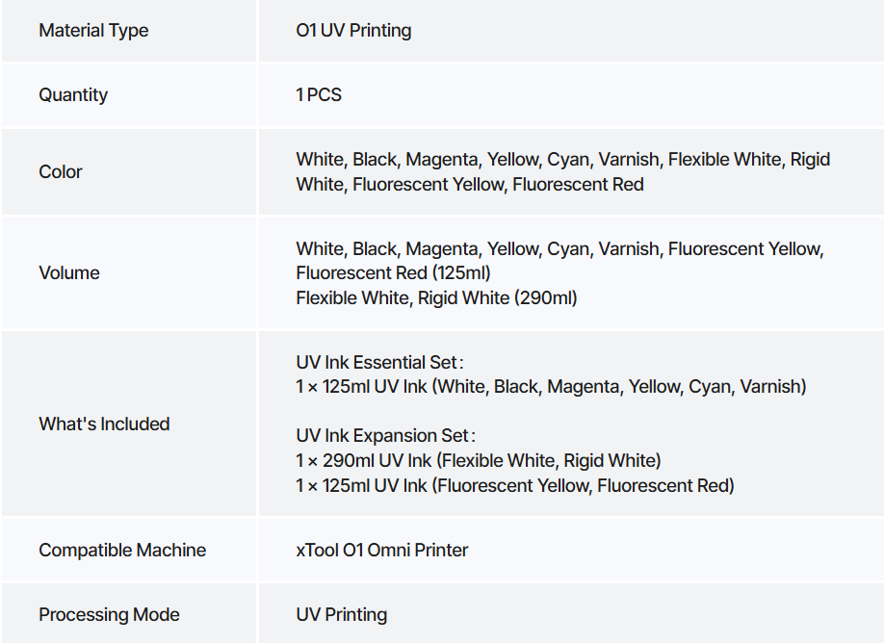Select the O1 UV Printing value
The width and height of the screenshot is (884, 643).
click(353, 31)
